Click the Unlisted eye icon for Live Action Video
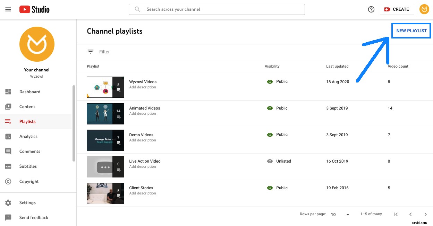The image size is (433, 226). click(270, 161)
